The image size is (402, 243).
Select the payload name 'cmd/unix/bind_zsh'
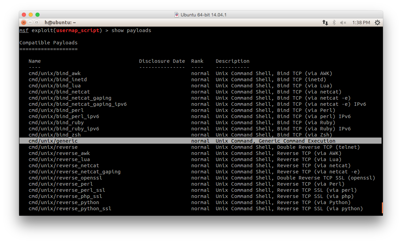[55, 135]
